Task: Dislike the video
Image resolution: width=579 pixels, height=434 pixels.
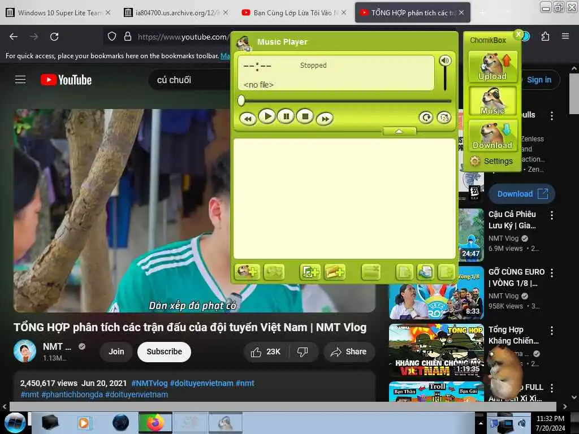Action: 303,351
